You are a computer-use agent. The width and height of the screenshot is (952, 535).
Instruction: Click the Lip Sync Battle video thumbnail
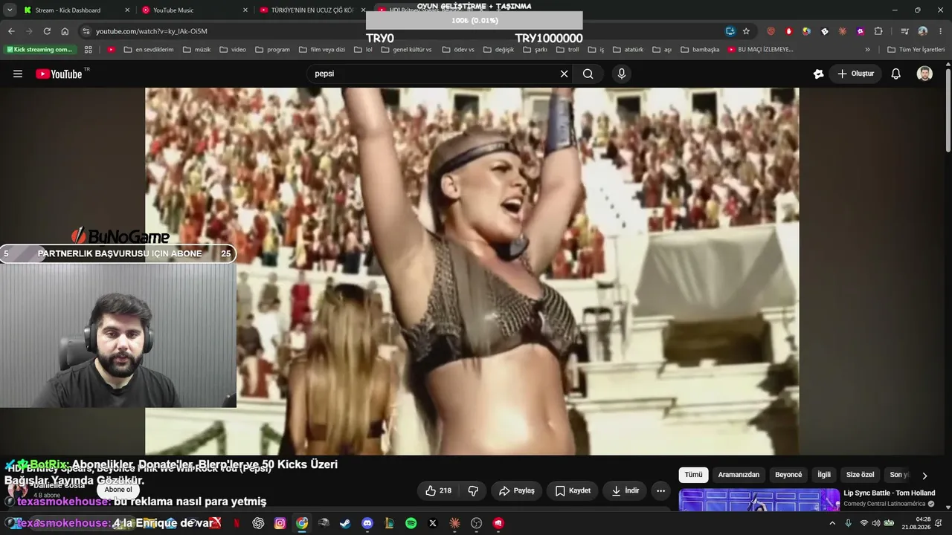tap(759, 500)
